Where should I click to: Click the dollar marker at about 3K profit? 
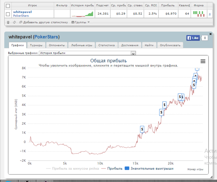(x=161, y=112)
